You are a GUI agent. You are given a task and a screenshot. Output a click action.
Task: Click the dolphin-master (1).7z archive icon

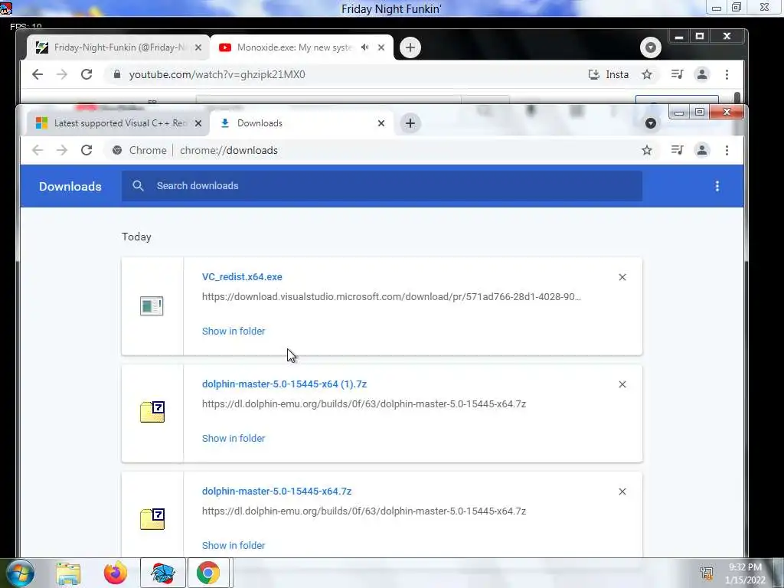tap(152, 412)
